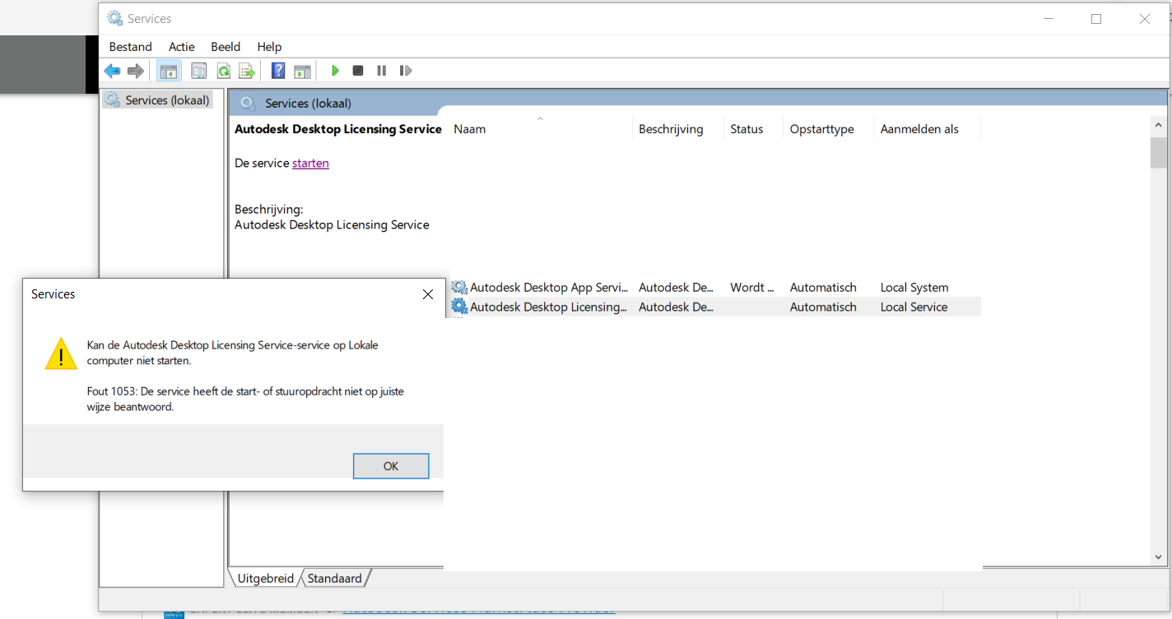Open the Bestand menu
The width and height of the screenshot is (1172, 619).
tap(130, 47)
